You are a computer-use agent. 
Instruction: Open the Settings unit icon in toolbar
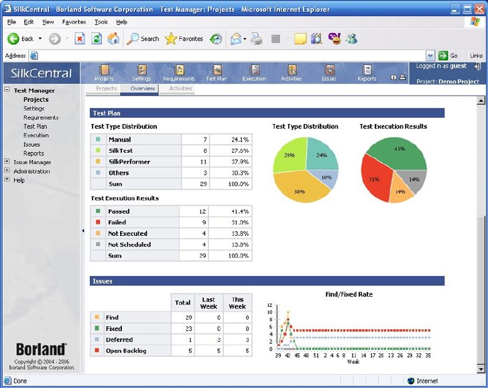141,73
